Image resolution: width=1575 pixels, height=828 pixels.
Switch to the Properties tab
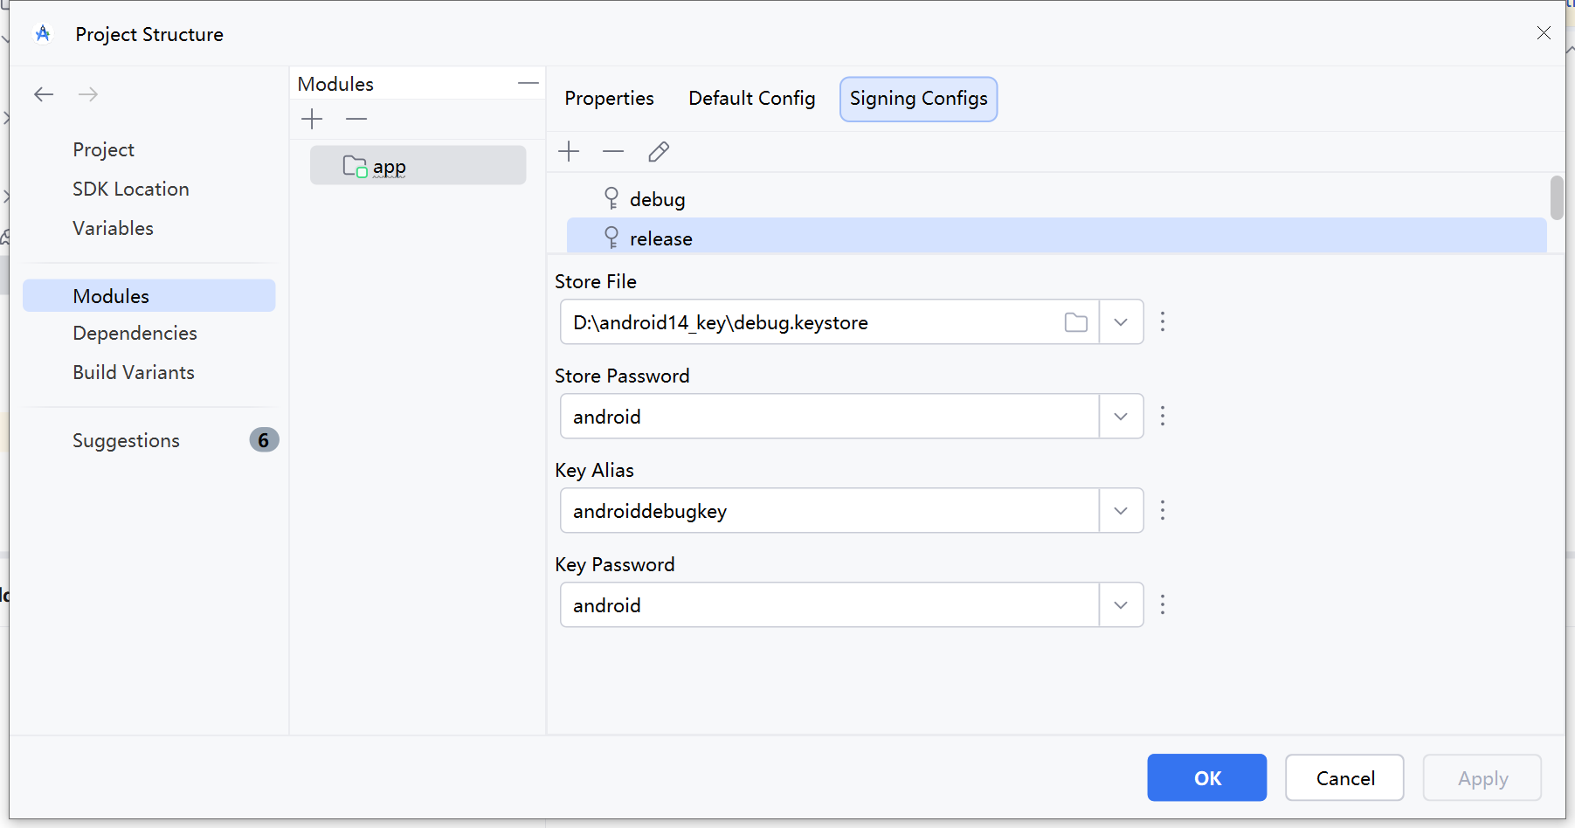click(x=609, y=99)
